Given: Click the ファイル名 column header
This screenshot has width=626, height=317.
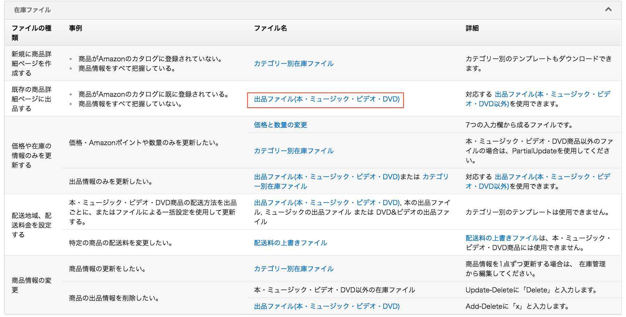Looking at the screenshot, I should click(270, 28).
